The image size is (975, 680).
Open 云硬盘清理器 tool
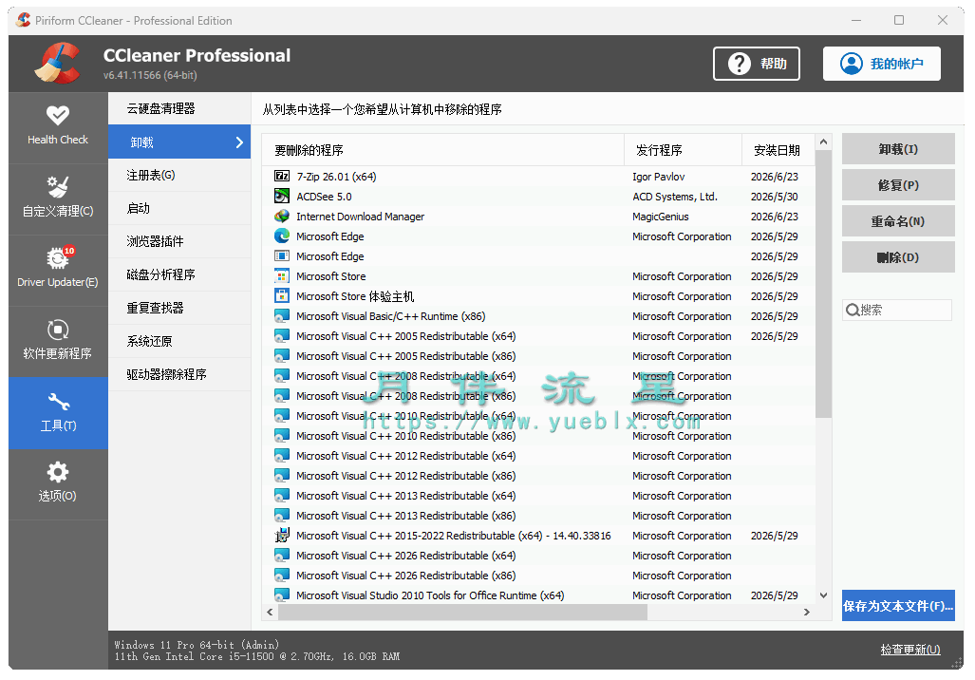coord(179,109)
